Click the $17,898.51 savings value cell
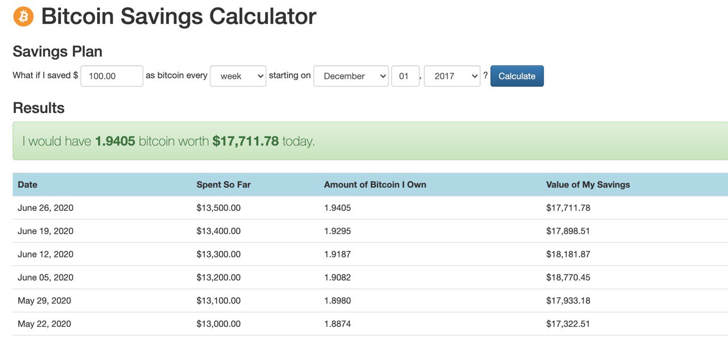The image size is (728, 337). click(568, 231)
